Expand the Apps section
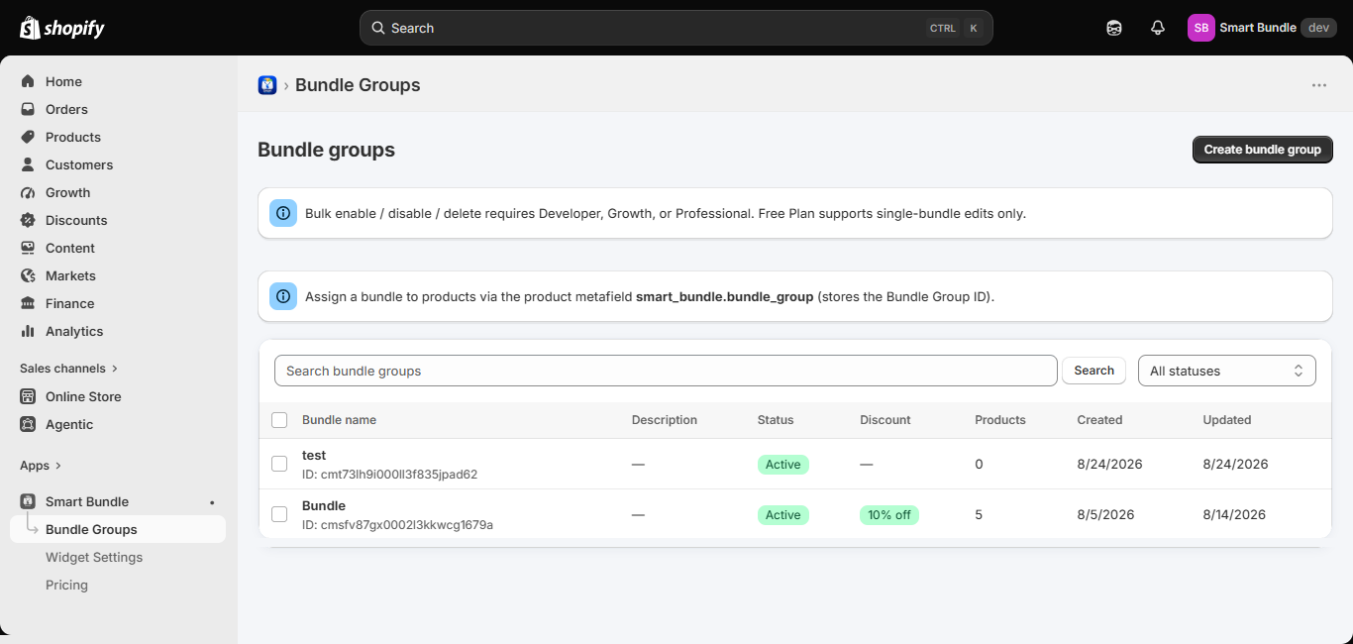The height and width of the screenshot is (644, 1353). tap(41, 466)
